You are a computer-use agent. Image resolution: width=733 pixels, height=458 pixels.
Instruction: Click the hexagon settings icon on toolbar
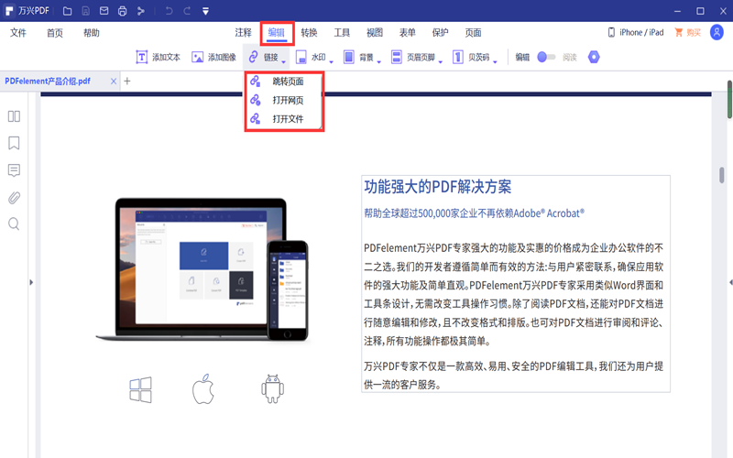pos(594,57)
